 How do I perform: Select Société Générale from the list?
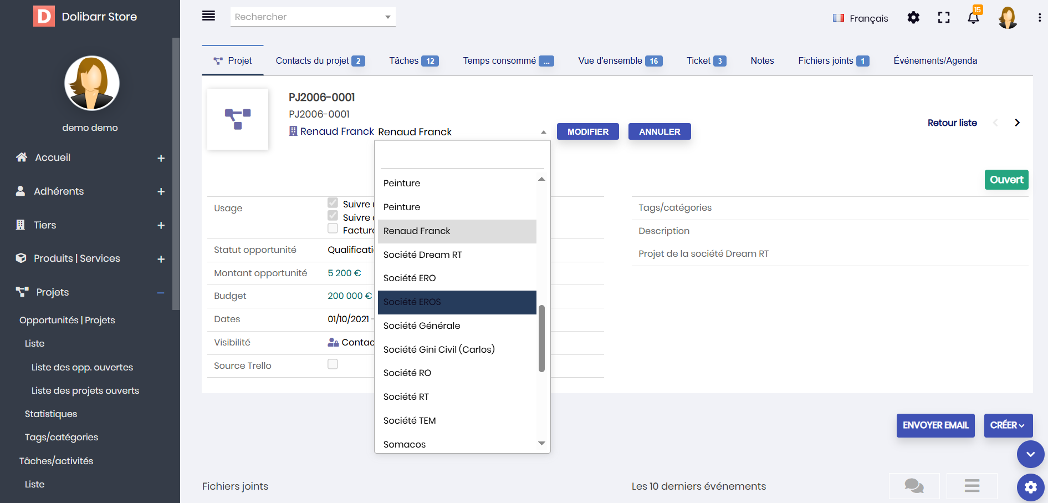pos(422,326)
